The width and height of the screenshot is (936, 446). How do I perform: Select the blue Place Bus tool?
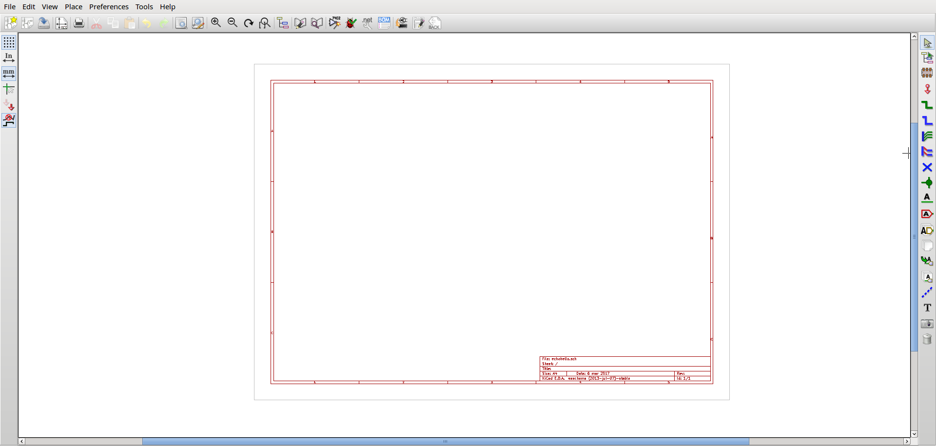tap(927, 120)
